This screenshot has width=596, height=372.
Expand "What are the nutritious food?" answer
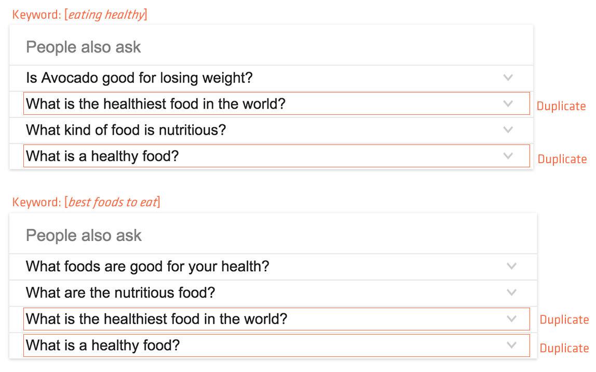510,293
